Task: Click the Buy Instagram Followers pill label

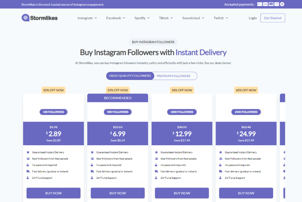Action: coord(153,42)
